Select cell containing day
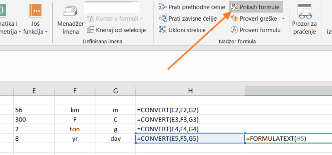Viewport: 332px width, 155px height. [x=115, y=138]
